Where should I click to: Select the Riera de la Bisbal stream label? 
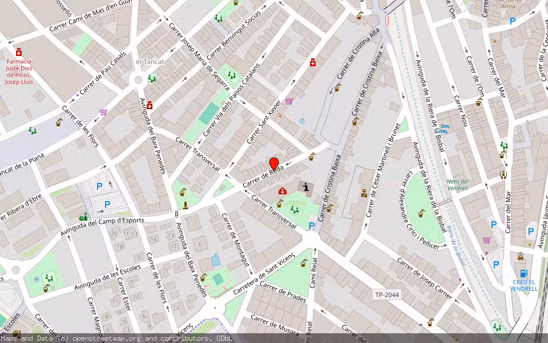456,246
